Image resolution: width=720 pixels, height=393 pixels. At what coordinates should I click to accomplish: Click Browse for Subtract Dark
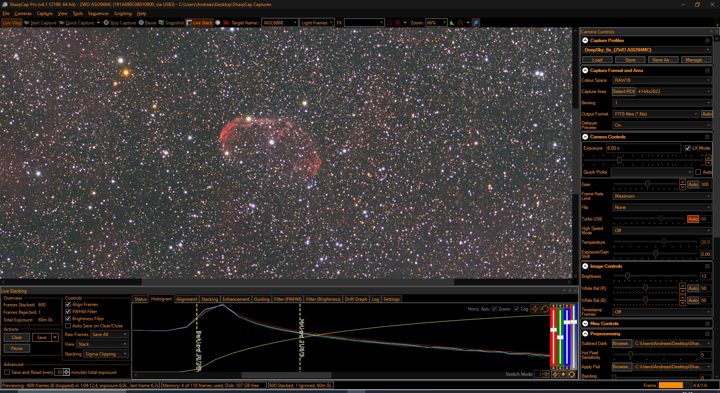[622, 343]
